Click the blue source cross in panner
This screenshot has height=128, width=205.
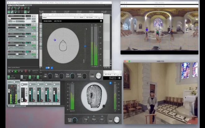(55, 40)
